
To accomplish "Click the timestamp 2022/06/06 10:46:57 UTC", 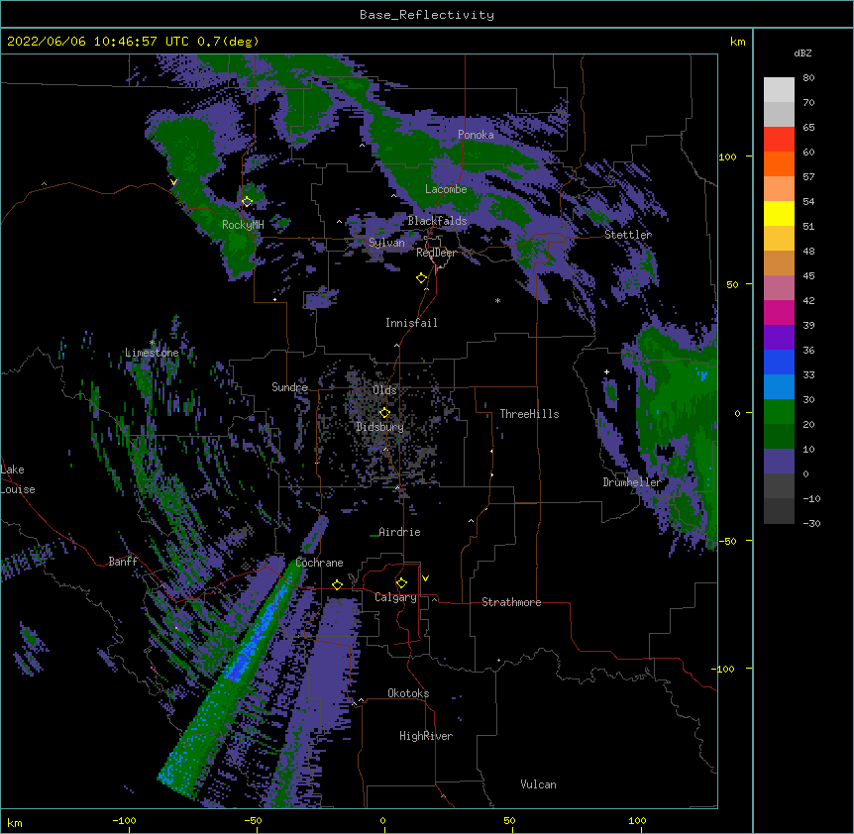I will click(x=98, y=42).
